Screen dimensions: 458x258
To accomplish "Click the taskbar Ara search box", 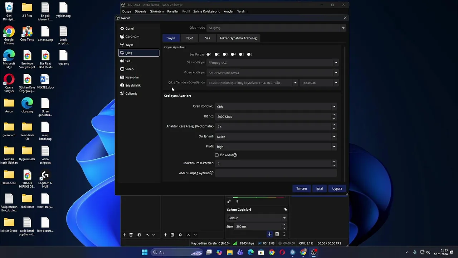I will (x=176, y=252).
